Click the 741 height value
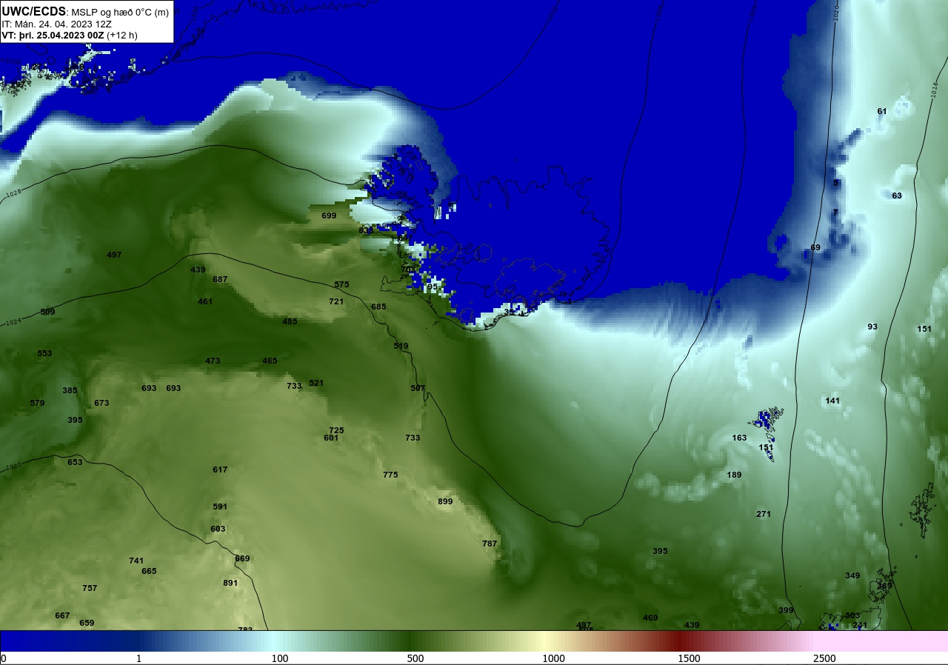Image resolution: width=948 pixels, height=665 pixels. 136,561
